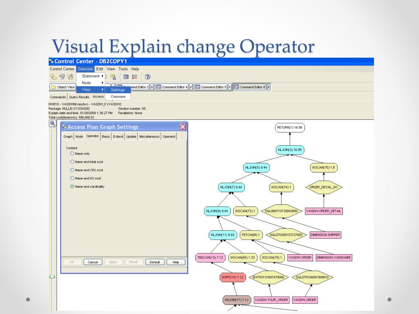Select the NLJOIN(5) 9.44 graph node
Screen dimensions: 419x314
[256, 168]
